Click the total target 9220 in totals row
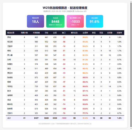This screenshot has width=132, height=130. 46,118
